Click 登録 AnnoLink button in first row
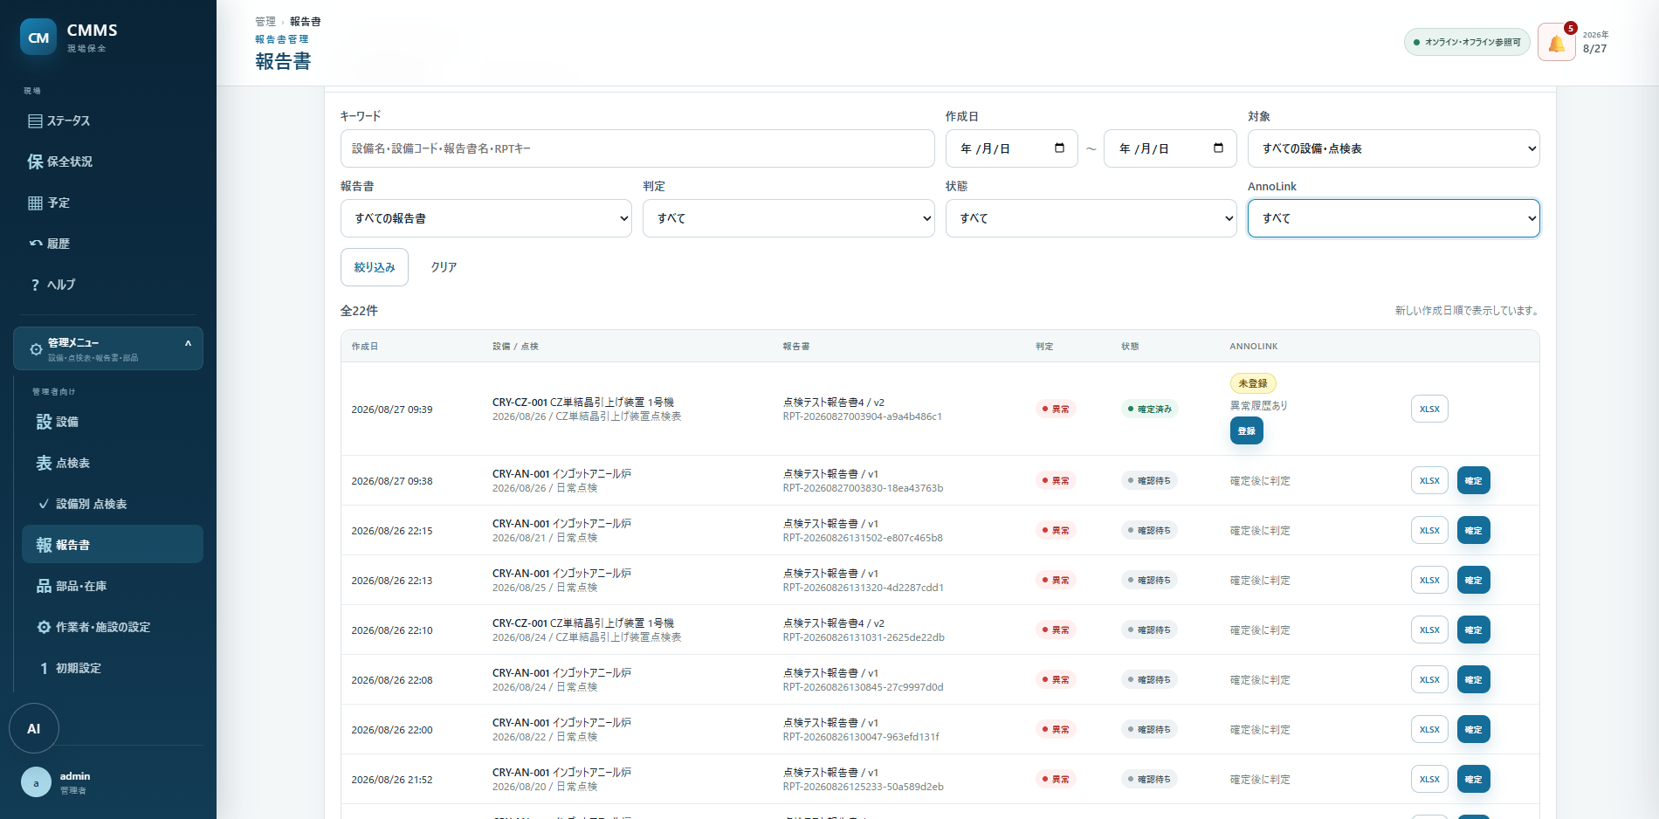This screenshot has width=1659, height=819. [x=1247, y=430]
